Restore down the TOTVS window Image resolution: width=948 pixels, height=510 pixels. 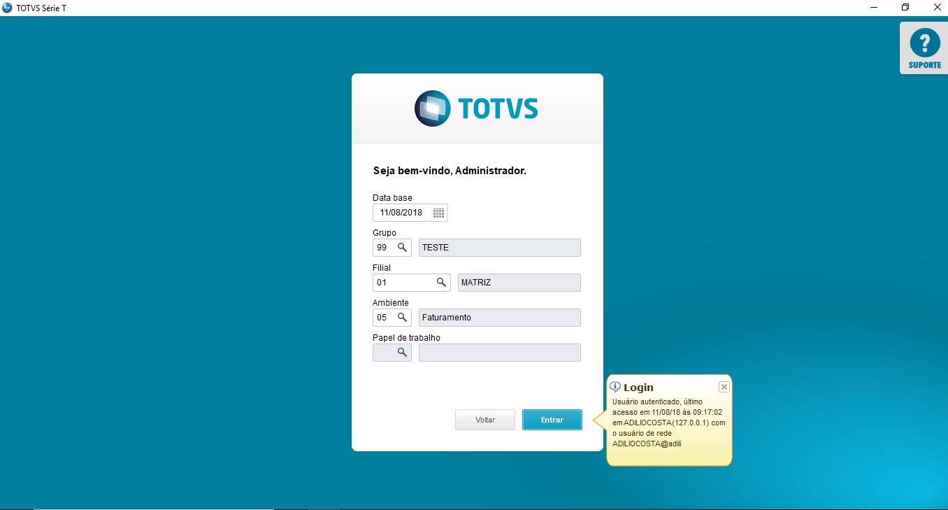click(905, 8)
